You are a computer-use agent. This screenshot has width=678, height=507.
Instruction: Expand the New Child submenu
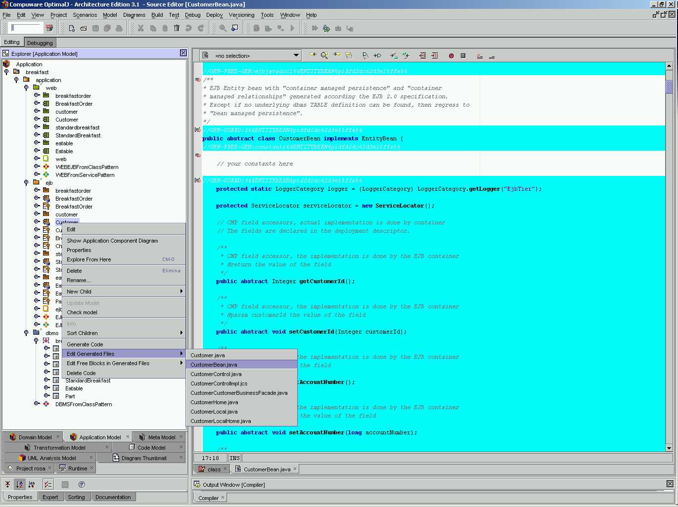[124, 292]
